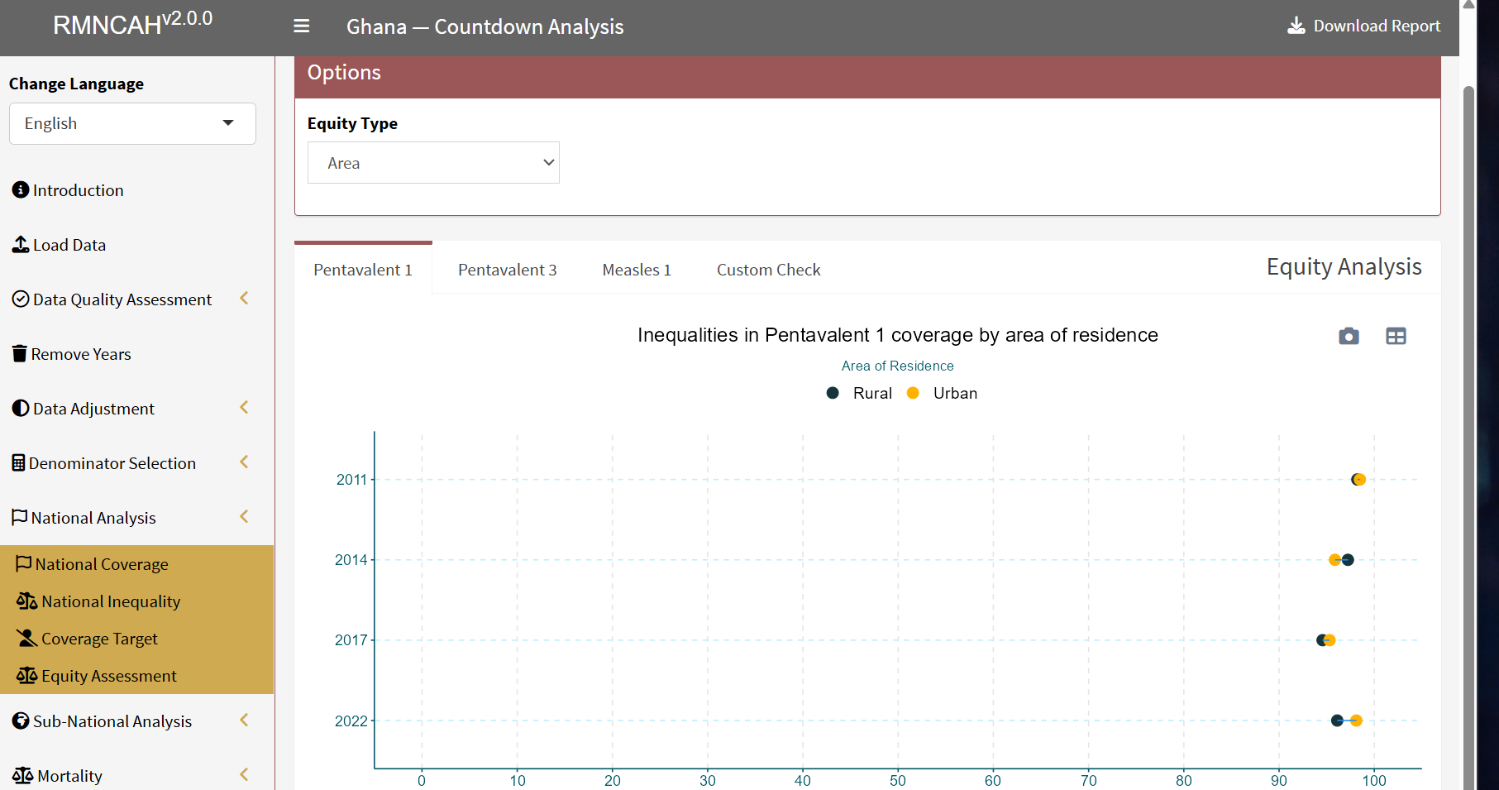Click the Mortality scale icon
The image size is (1499, 790).
click(x=23, y=775)
